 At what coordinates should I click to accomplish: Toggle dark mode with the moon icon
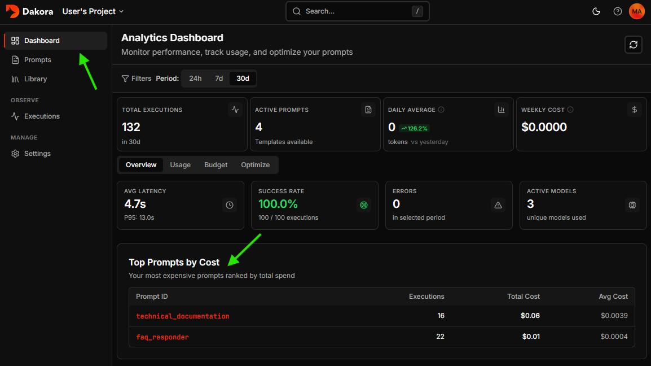(596, 11)
